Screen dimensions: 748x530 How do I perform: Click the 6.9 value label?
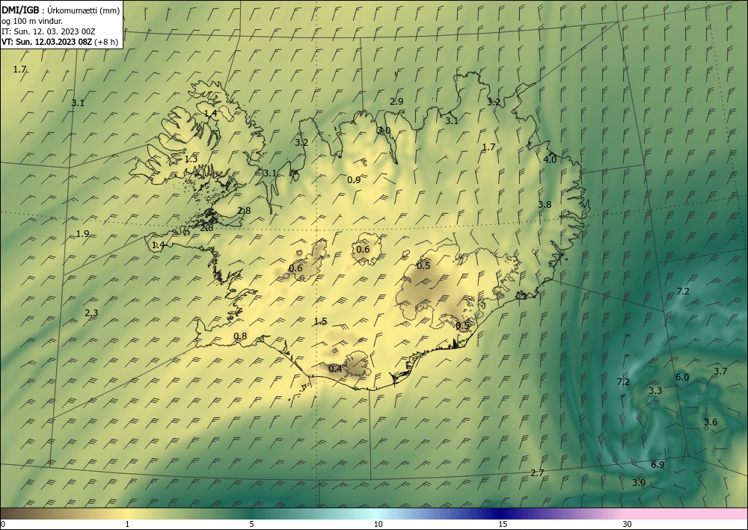click(657, 465)
